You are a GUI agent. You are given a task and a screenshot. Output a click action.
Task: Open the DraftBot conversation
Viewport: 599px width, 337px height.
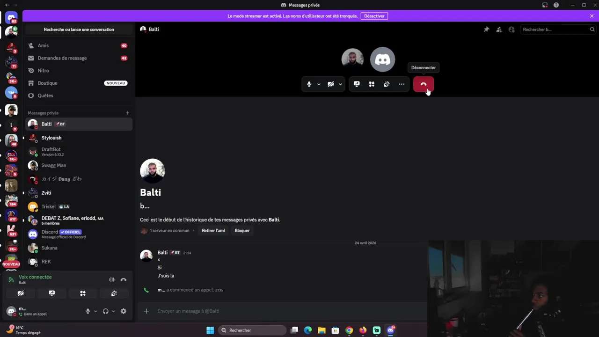(79, 152)
